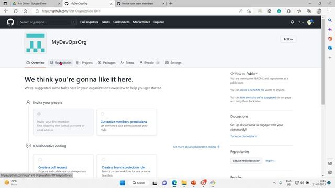Show hidden system tray icons chevron
The image size is (335, 188).
pyautogui.click(x=274, y=183)
